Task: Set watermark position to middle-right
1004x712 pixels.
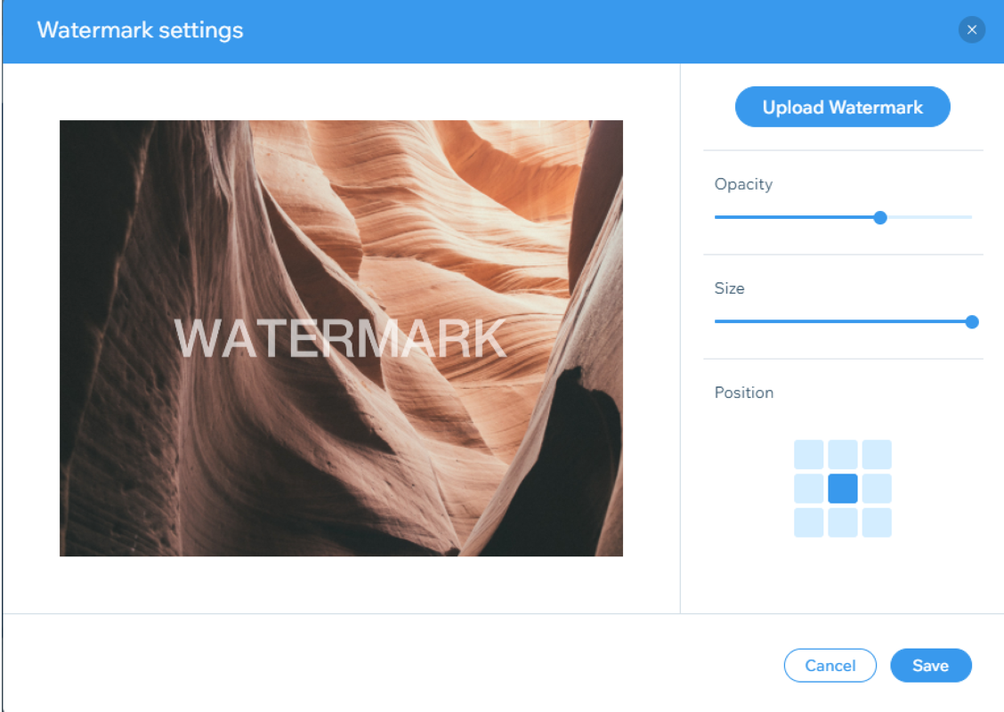Action: [x=877, y=489]
